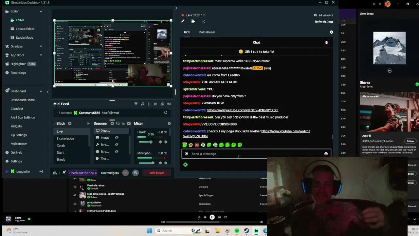
Task: Switch to the Multistream chat tab
Action: click(x=207, y=32)
